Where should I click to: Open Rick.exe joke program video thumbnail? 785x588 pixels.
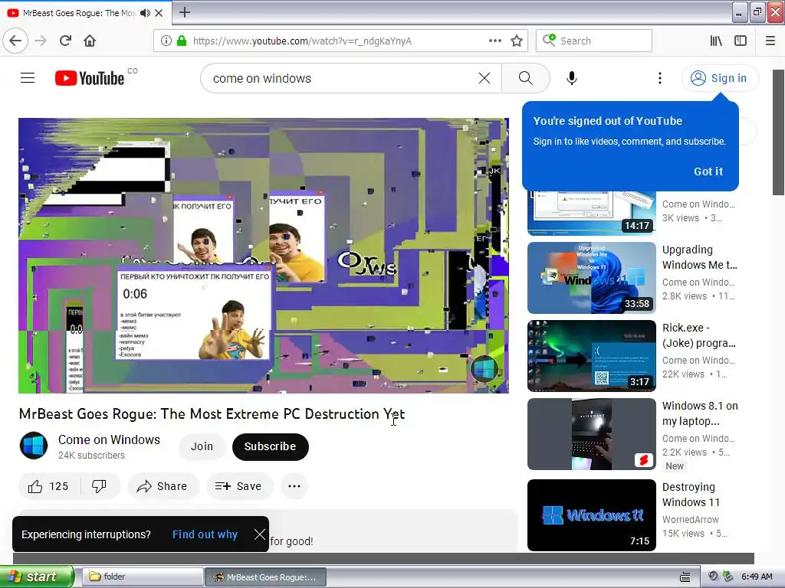pyautogui.click(x=591, y=355)
